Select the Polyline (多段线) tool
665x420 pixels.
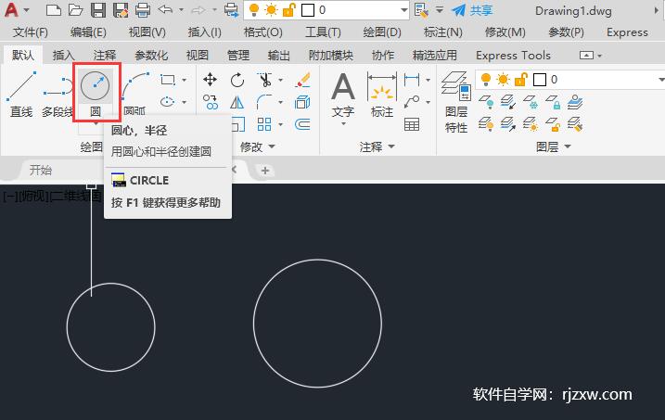pos(58,94)
